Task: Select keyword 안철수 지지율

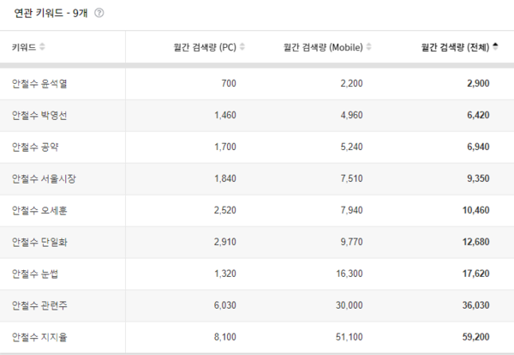Action: pos(39,337)
